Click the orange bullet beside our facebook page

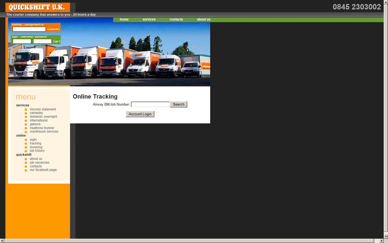pos(26,170)
